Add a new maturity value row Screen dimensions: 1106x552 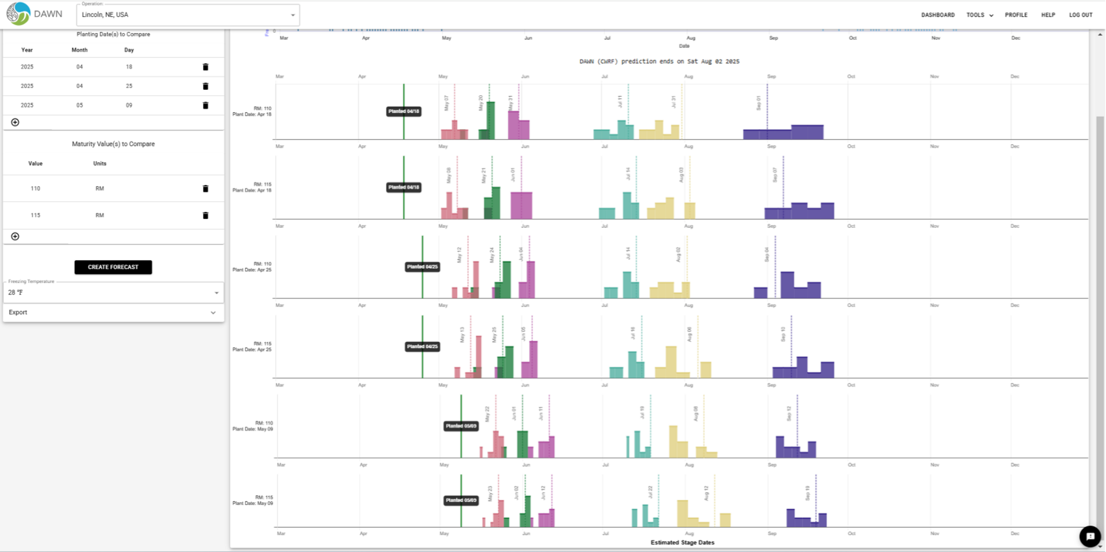15,236
